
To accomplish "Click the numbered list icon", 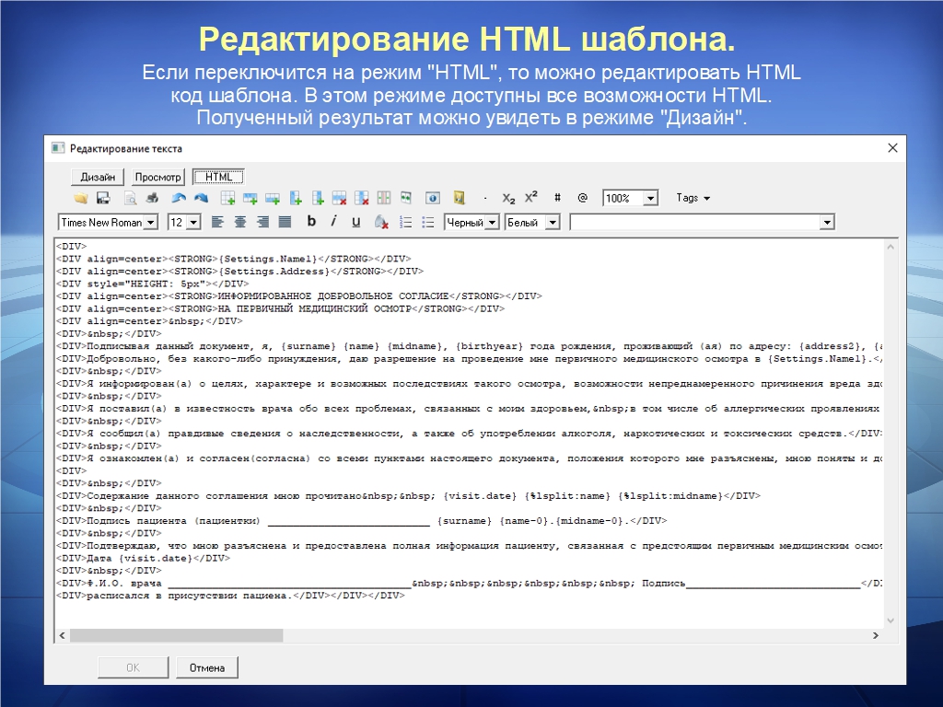I will (406, 222).
